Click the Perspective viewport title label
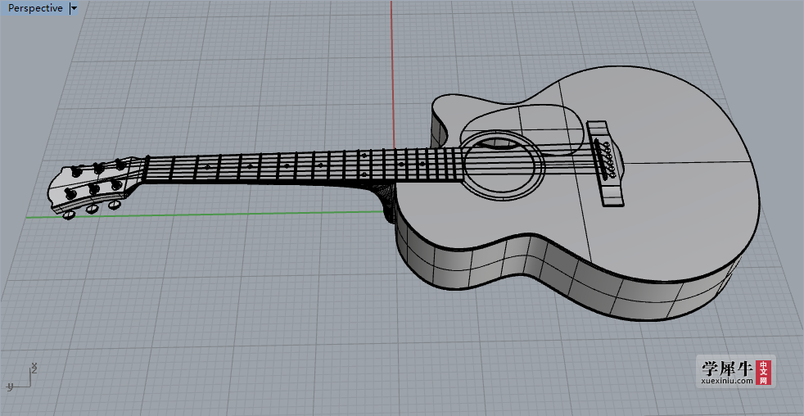Screen dimensions: 804x416 click(x=35, y=8)
